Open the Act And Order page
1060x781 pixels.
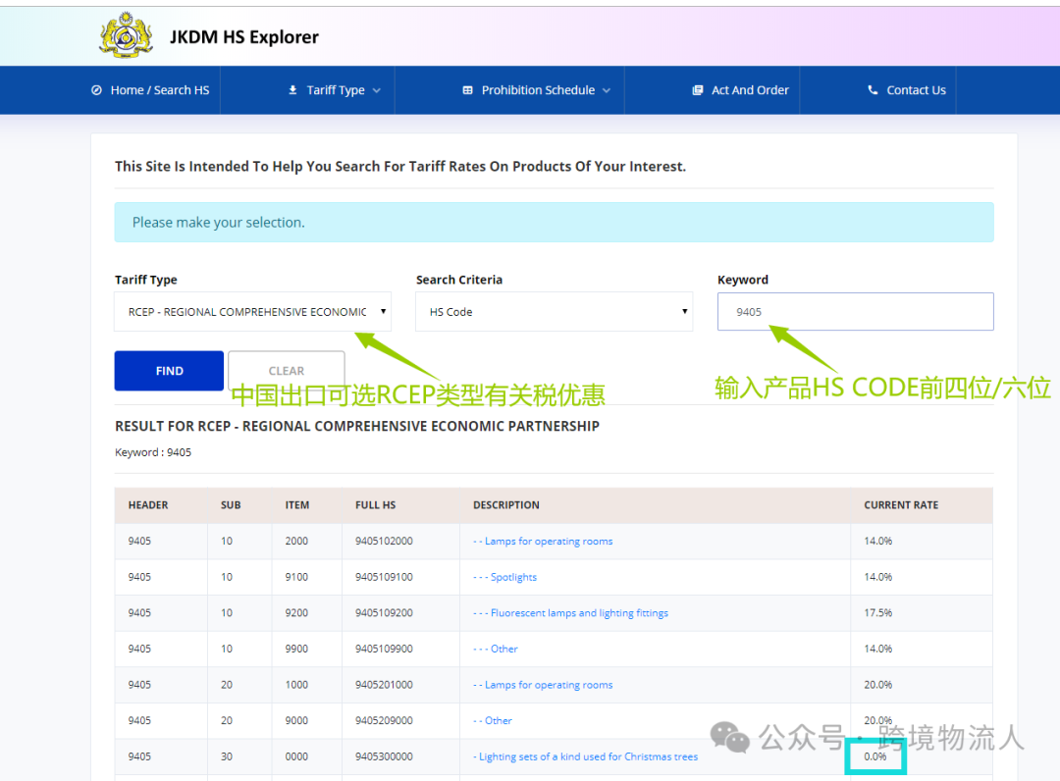[x=750, y=90]
